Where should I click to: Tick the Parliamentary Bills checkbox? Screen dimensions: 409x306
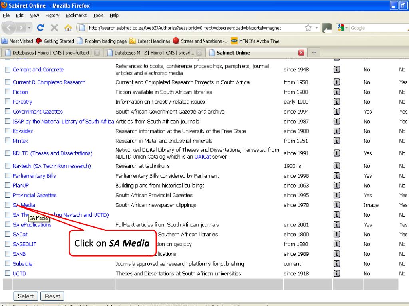[x=8, y=175]
